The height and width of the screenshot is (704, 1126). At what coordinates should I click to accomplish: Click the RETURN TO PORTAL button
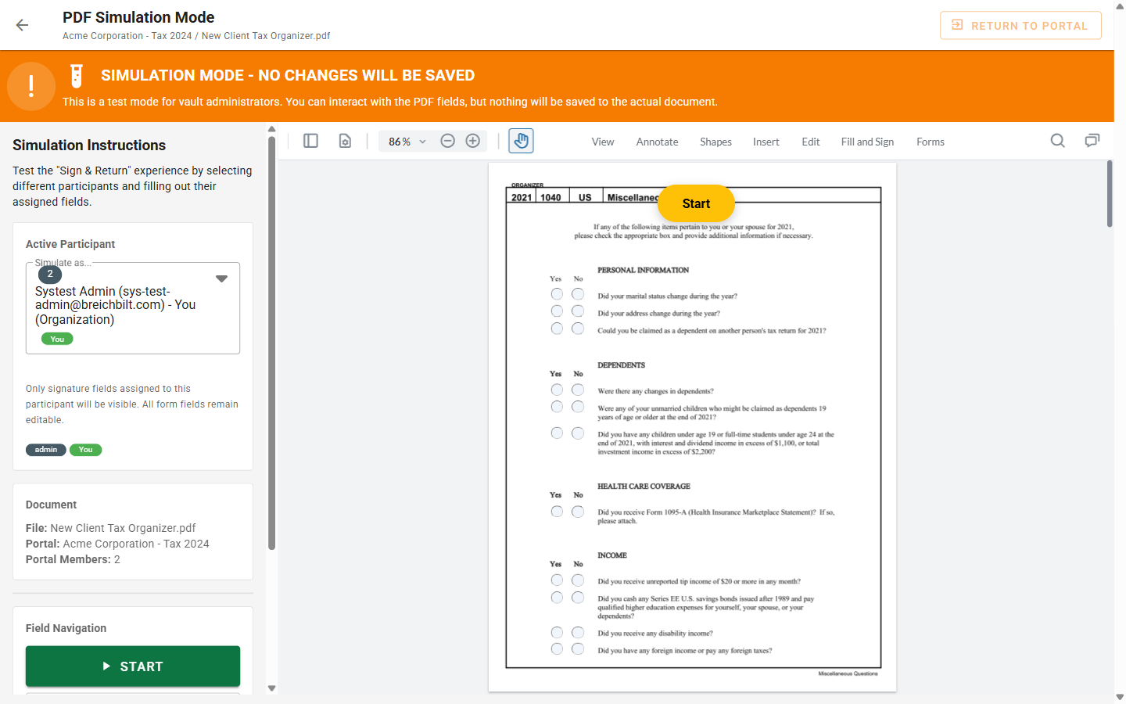(1020, 25)
